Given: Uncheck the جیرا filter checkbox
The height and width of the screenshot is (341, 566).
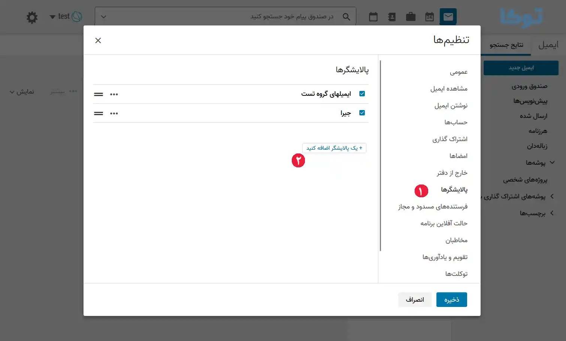Looking at the screenshot, I should click(362, 113).
